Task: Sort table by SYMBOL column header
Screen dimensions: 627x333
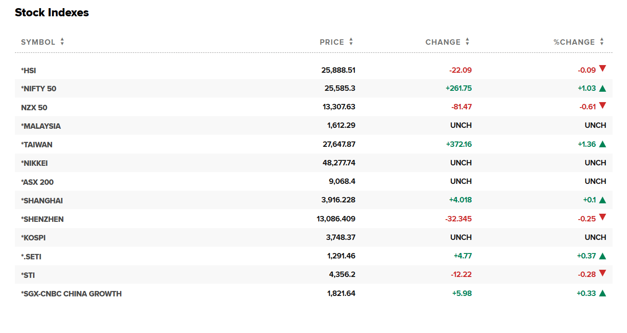Action: [x=38, y=42]
